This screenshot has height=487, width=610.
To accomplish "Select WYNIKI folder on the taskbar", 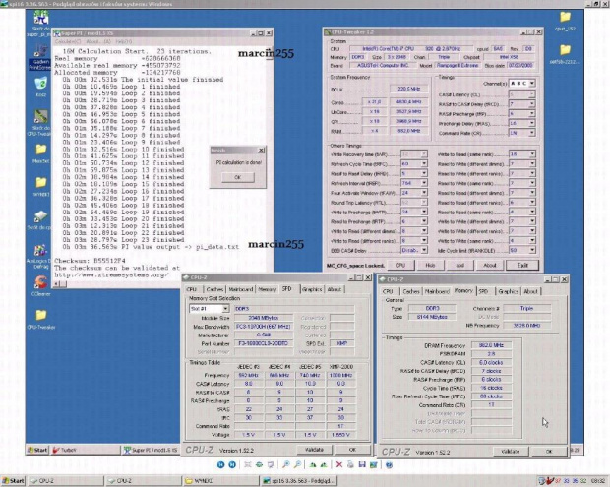I will [x=220, y=481].
